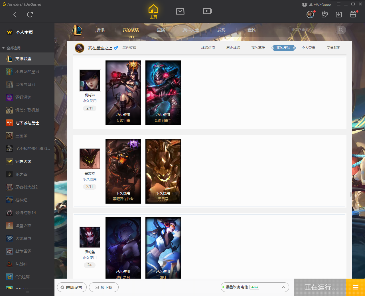Open 穿越火线 in sidebar

[x=27, y=161]
